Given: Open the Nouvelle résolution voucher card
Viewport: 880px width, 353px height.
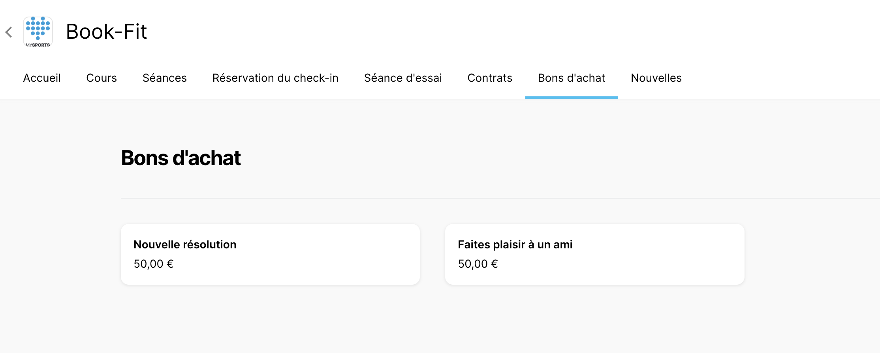Looking at the screenshot, I should pyautogui.click(x=270, y=254).
